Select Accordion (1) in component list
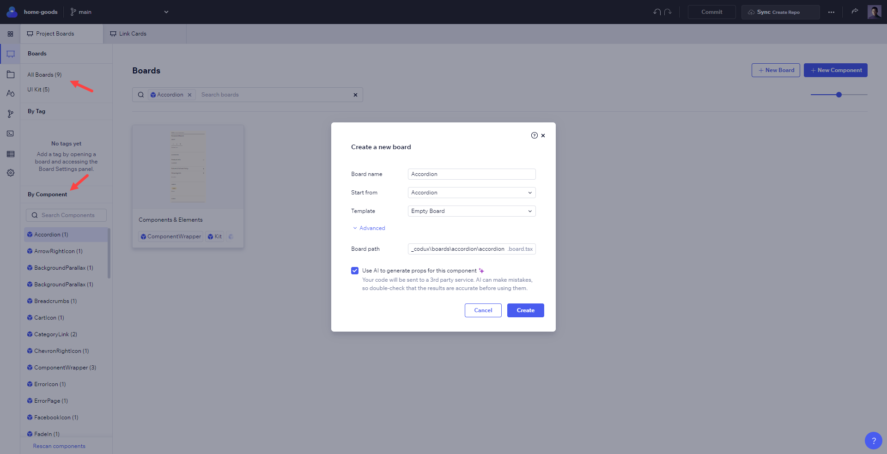 pos(66,235)
